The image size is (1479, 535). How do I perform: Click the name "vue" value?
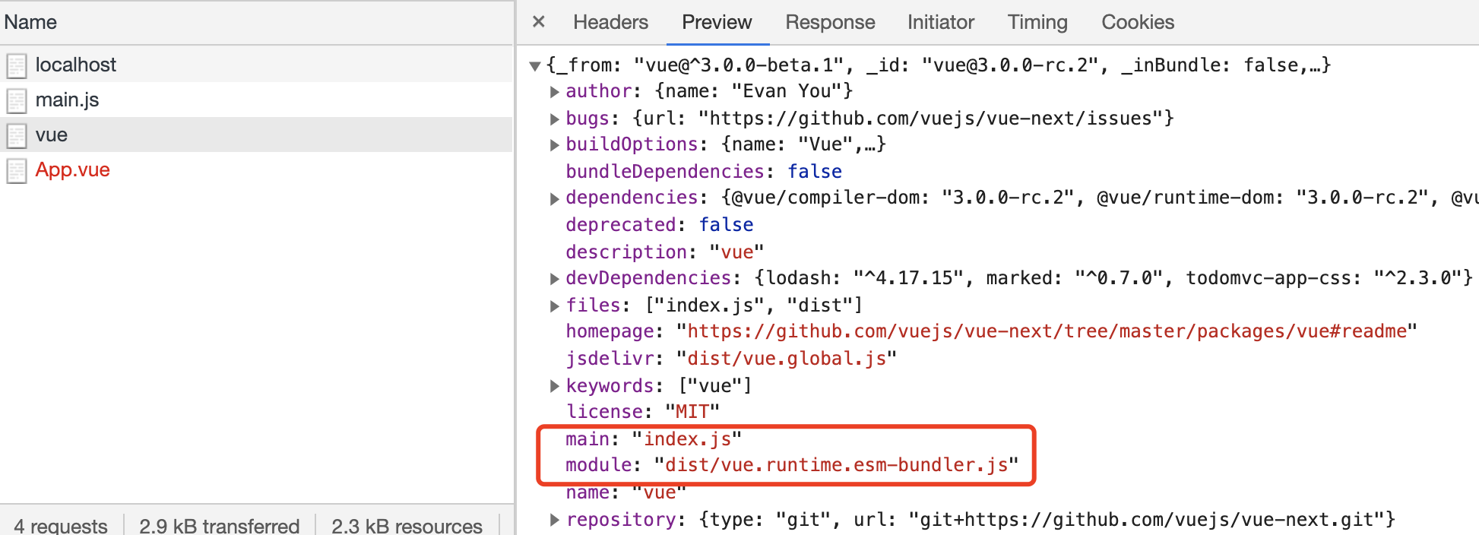pyautogui.click(x=660, y=492)
